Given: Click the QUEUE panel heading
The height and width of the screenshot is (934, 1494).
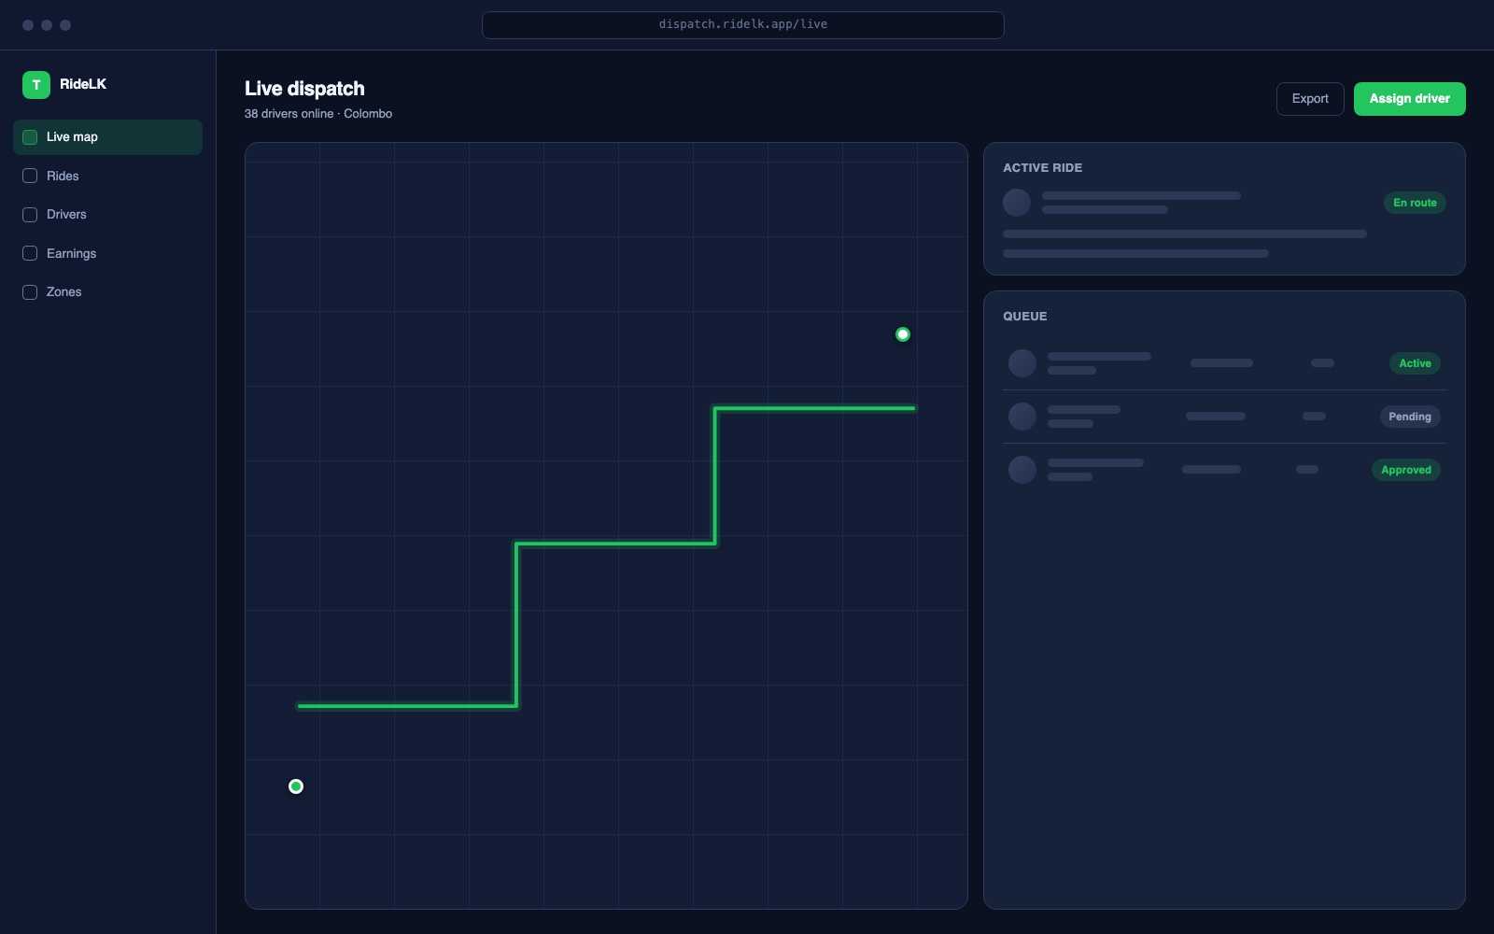Looking at the screenshot, I should 1024,317.
